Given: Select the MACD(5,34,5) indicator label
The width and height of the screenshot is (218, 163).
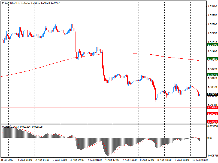Looking at the screenshot, I should tap(10, 127).
